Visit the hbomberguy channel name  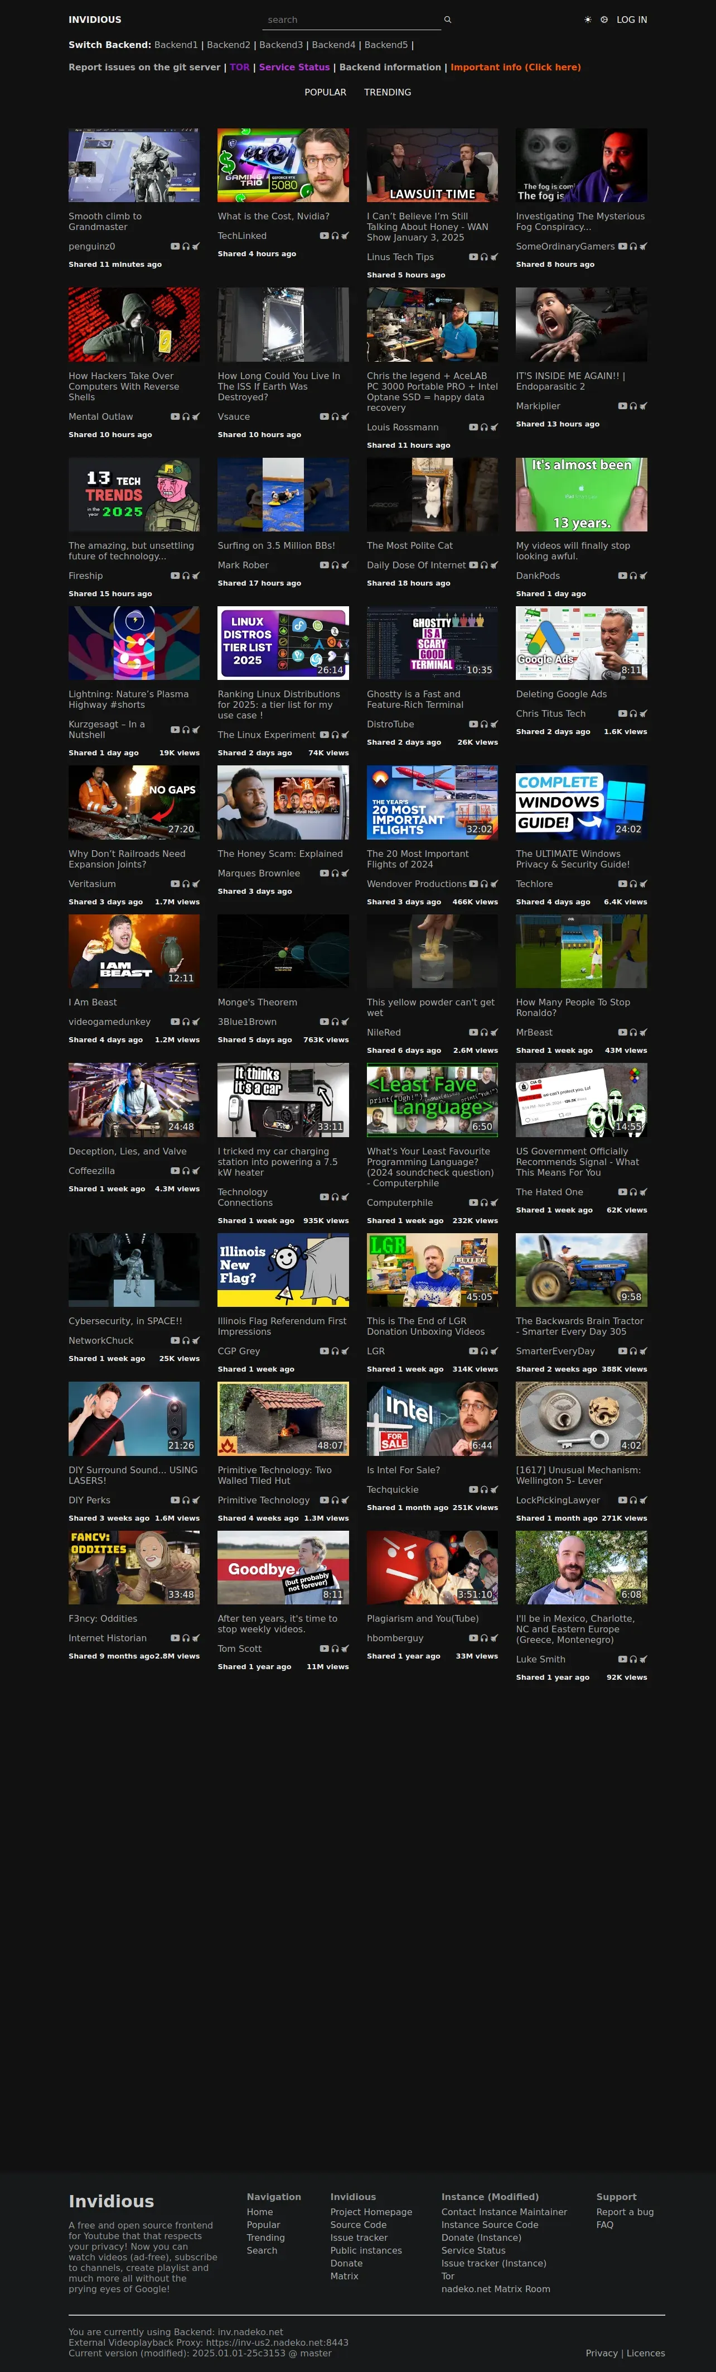[395, 1638]
